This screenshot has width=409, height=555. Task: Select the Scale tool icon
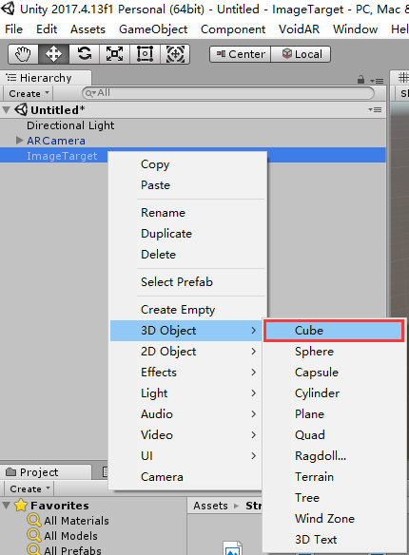(x=114, y=54)
